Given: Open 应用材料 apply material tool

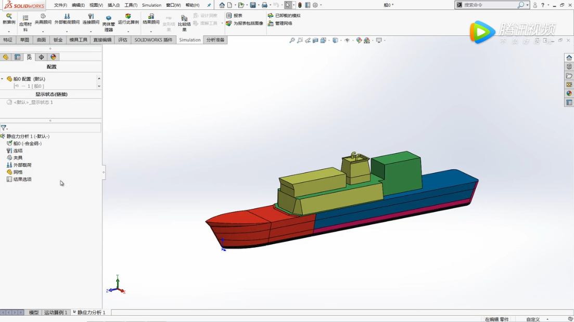Looking at the screenshot, I should pyautogui.click(x=25, y=23).
